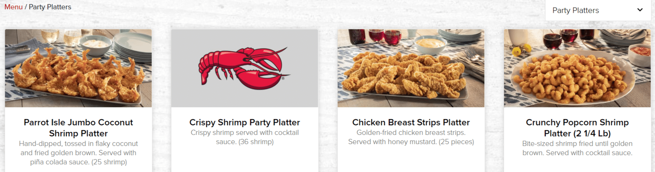Click the Party Platters dropdown chevron arrow
Viewport: 655px width, 172px height.
point(640,10)
